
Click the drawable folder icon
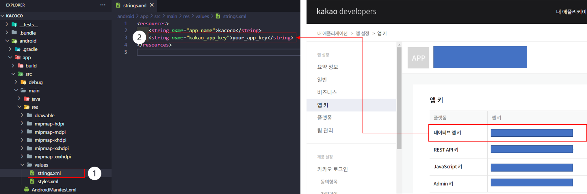(x=29, y=115)
